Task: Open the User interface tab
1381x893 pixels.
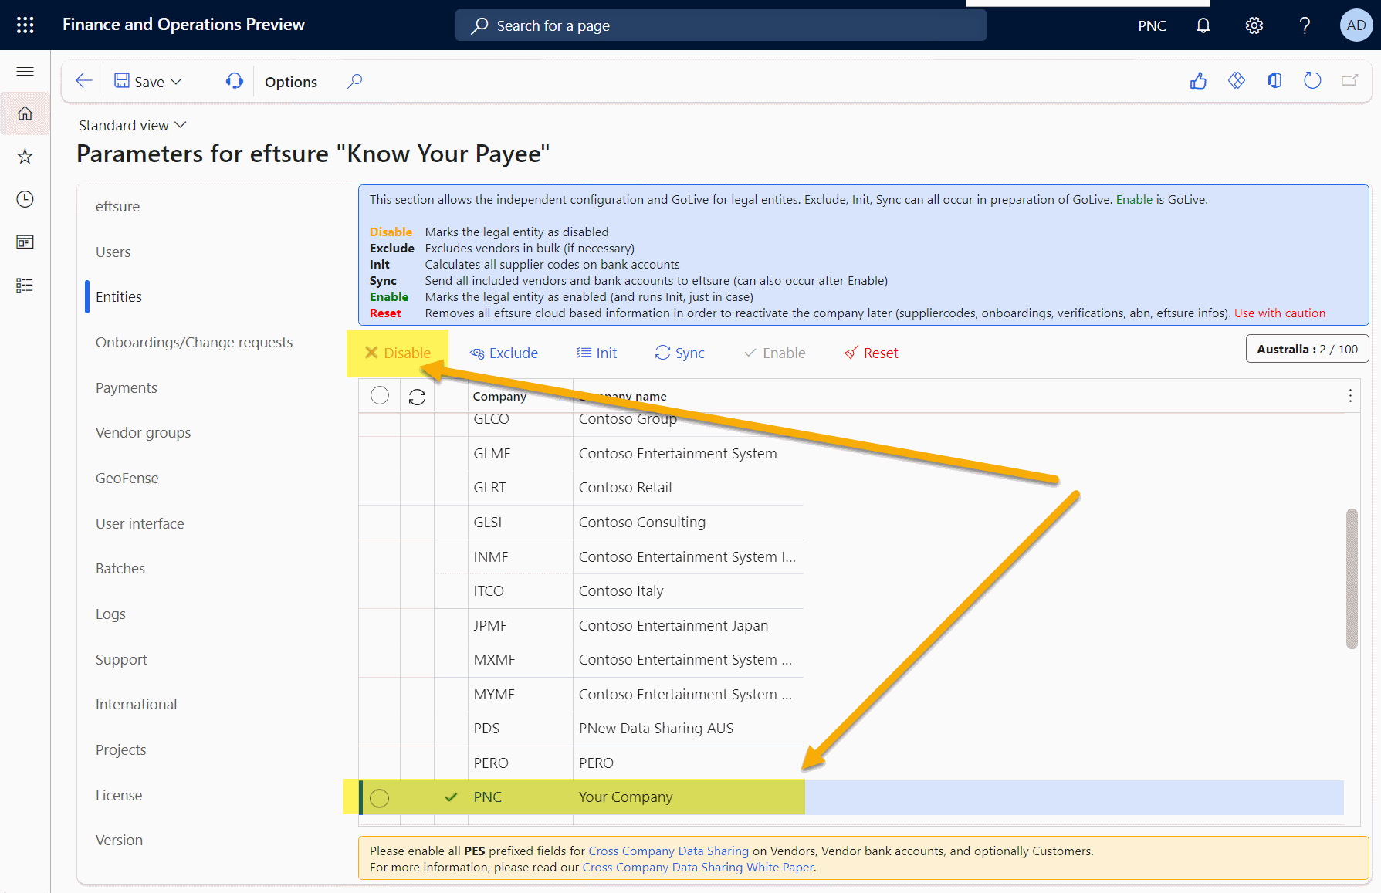Action: coord(140,523)
